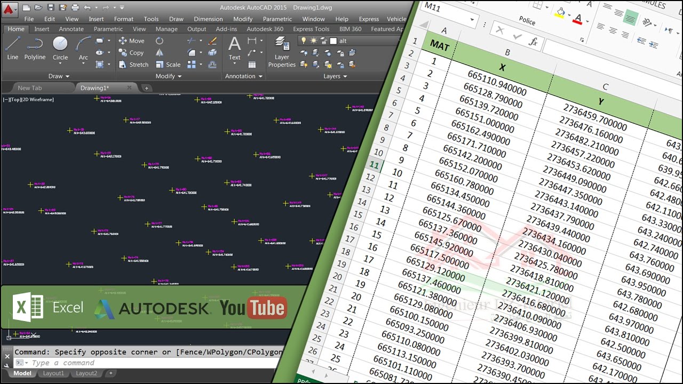
Task: Click the Open file quick access icon
Action: [38, 7]
